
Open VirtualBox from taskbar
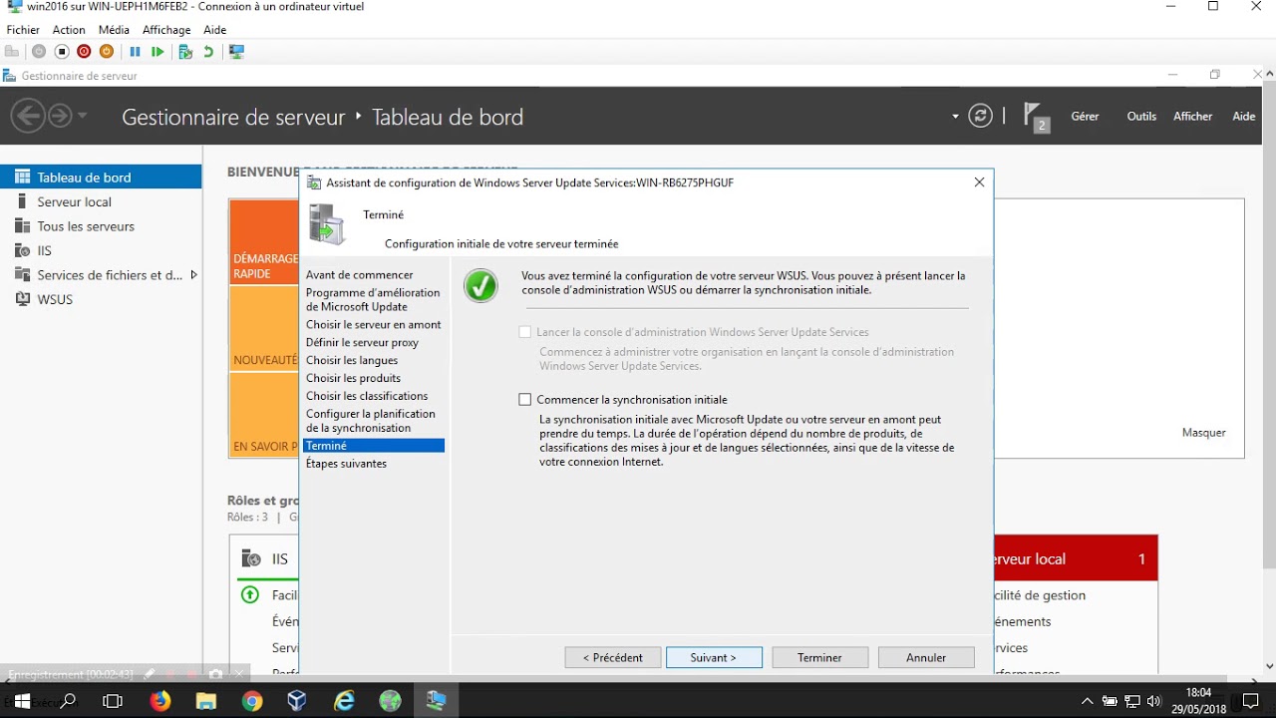(x=297, y=702)
